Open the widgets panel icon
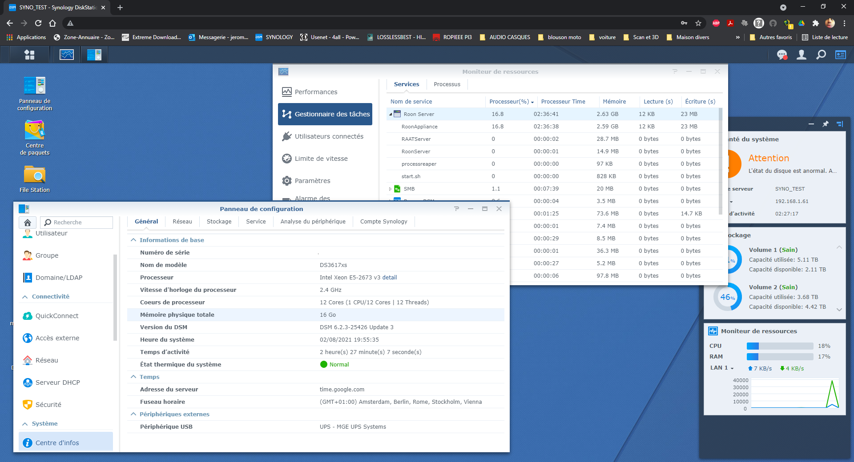This screenshot has width=854, height=462. [840, 55]
